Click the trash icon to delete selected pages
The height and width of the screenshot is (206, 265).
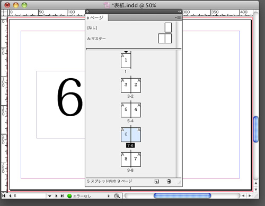(169, 181)
